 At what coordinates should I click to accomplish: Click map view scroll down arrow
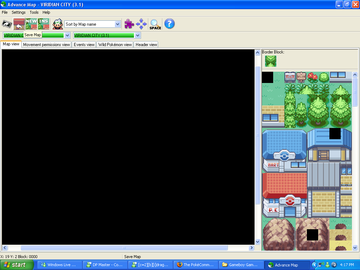[257, 242]
